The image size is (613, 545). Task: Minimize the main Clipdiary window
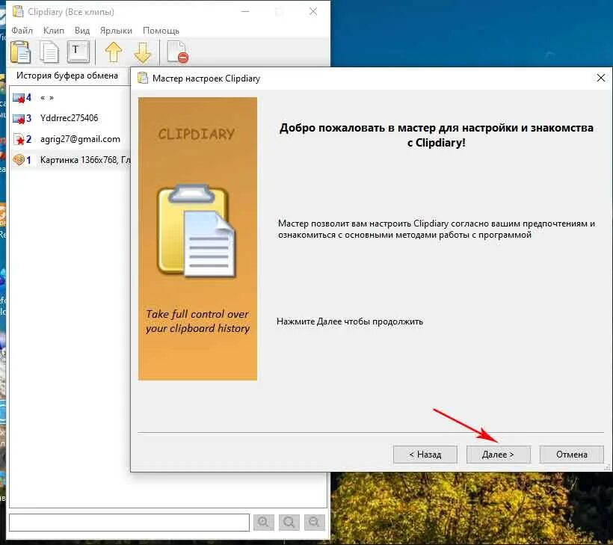click(245, 11)
